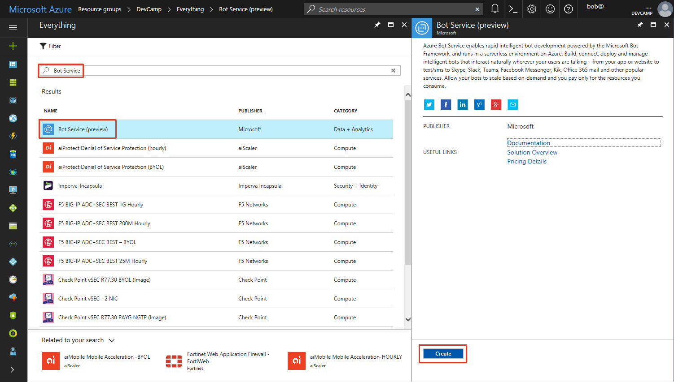Open Azure Active Directory blue diamond icon
674x382 pixels.
[13, 262]
